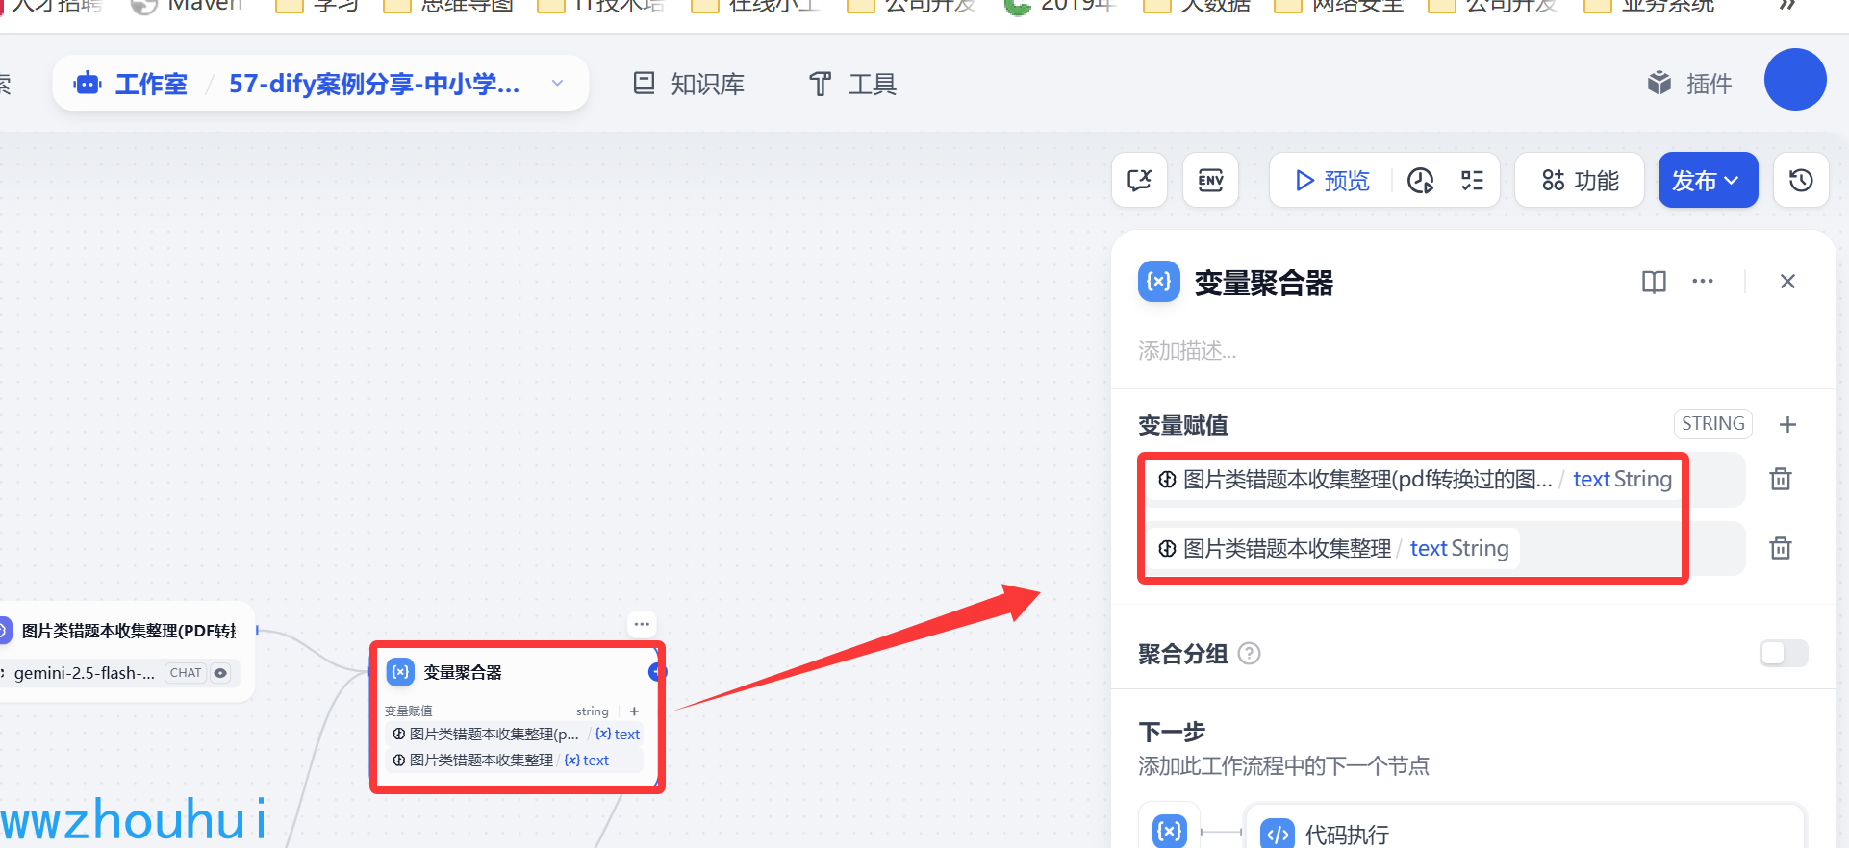
Task: Delete the 图片类错题本收集整理 text variable
Action: [1781, 548]
